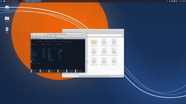Open the Terminal menu in Terminal window
The image size is (186, 104).
tap(46, 36)
